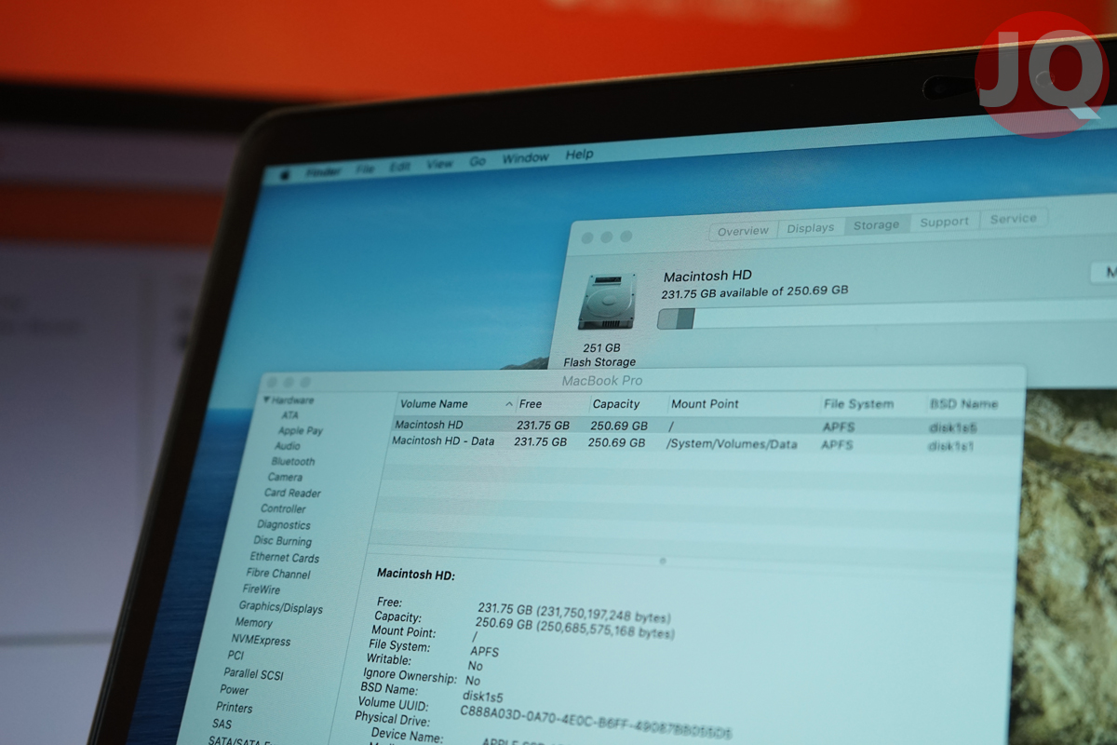Sort by the BSD Name column
This screenshot has width=1117, height=745.
click(974, 403)
